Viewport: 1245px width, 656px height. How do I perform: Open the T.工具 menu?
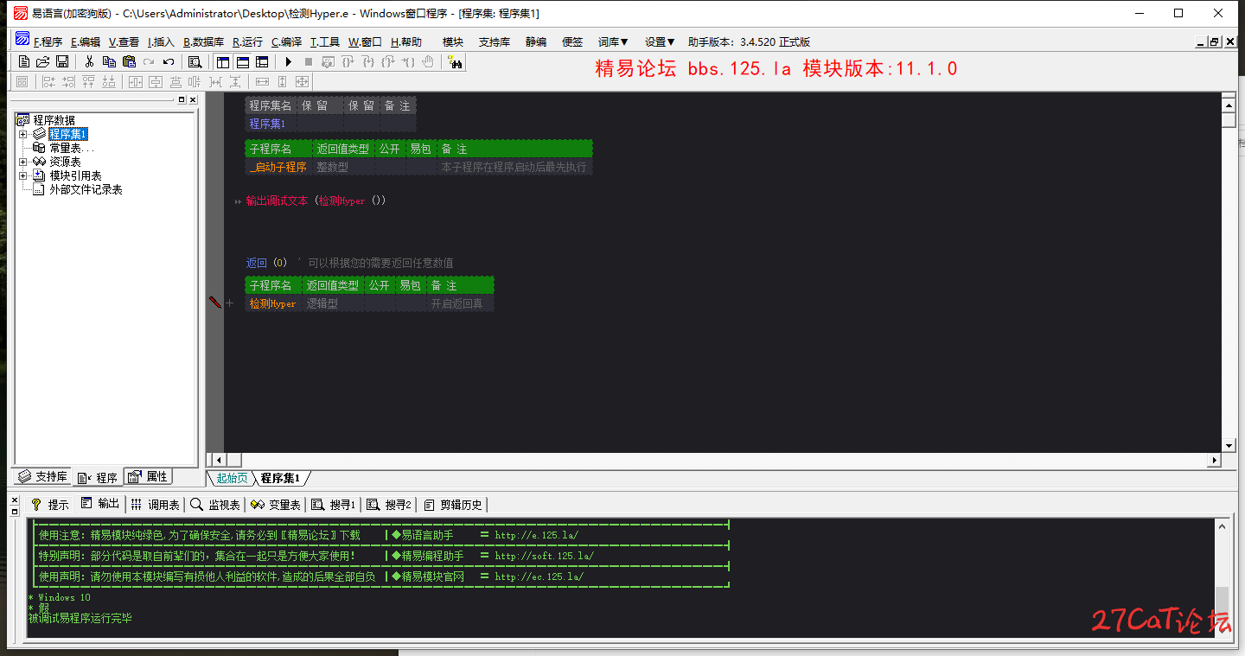325,41
